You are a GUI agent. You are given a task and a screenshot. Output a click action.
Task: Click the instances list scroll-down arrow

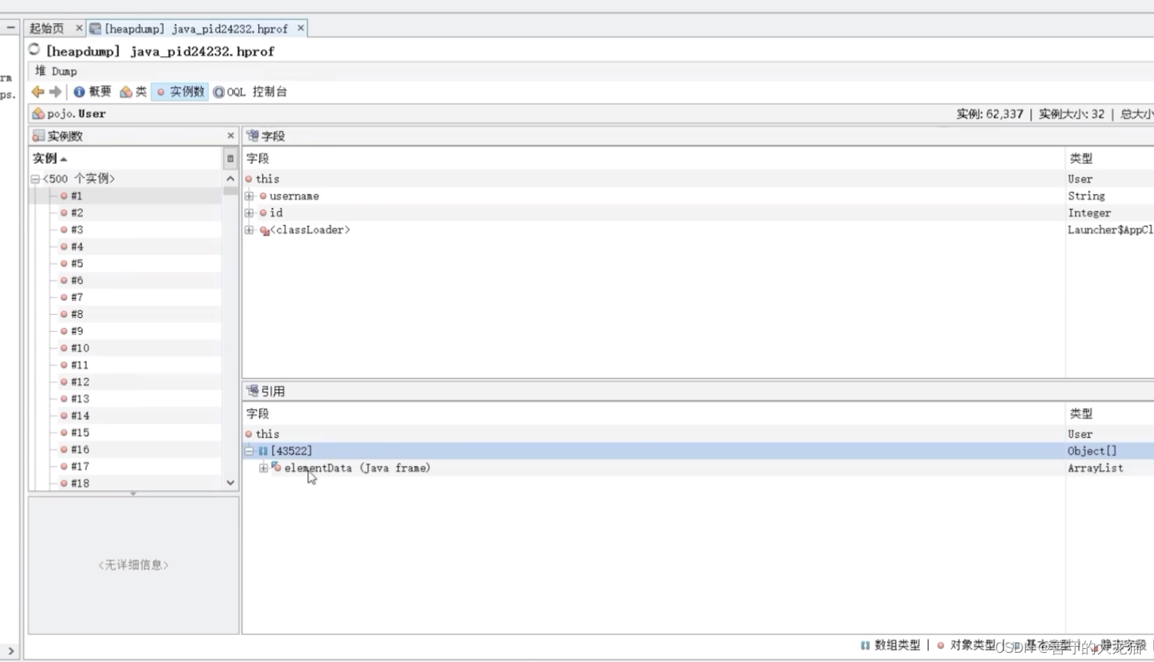(x=230, y=483)
